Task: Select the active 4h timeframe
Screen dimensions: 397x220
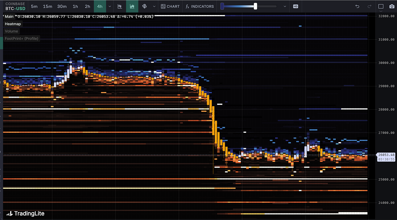Action: point(100,6)
